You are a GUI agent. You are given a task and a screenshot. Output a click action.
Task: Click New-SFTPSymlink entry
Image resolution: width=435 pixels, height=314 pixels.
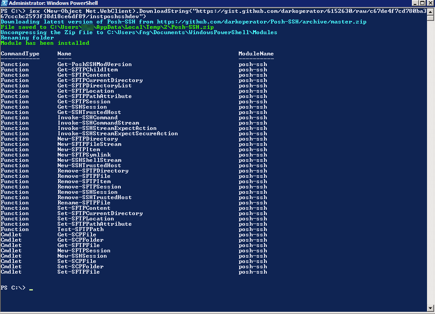pyautogui.click(x=84, y=155)
